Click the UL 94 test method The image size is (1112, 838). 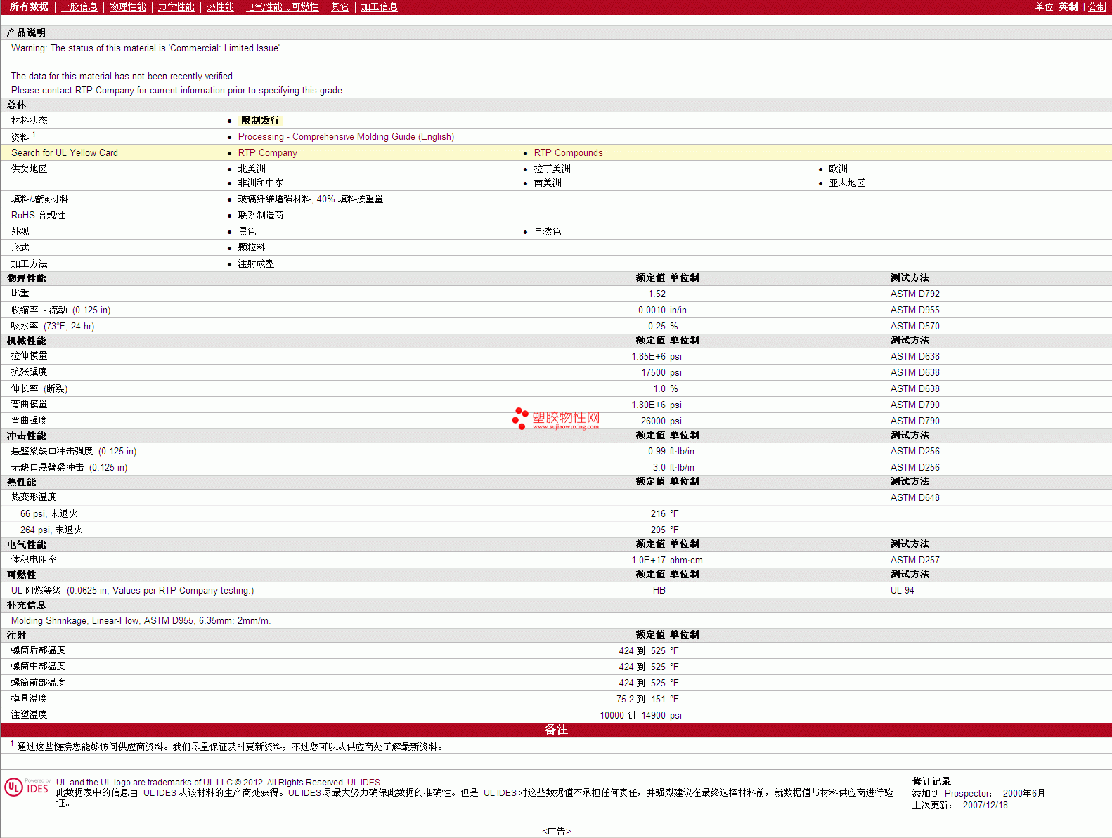(902, 590)
